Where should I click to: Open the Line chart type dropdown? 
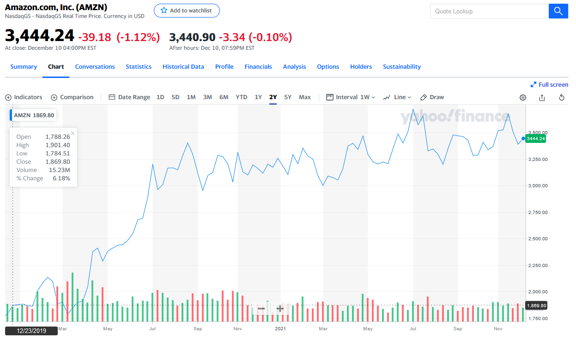point(397,97)
